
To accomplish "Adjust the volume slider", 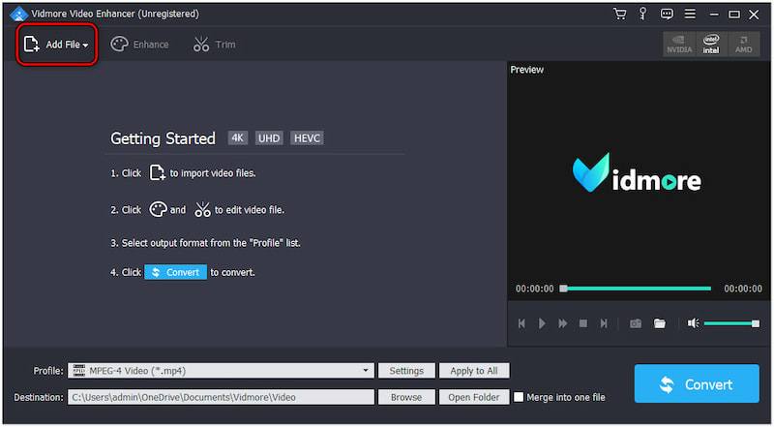I will pos(731,323).
